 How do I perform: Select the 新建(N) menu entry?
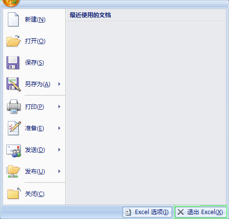[x=34, y=20]
